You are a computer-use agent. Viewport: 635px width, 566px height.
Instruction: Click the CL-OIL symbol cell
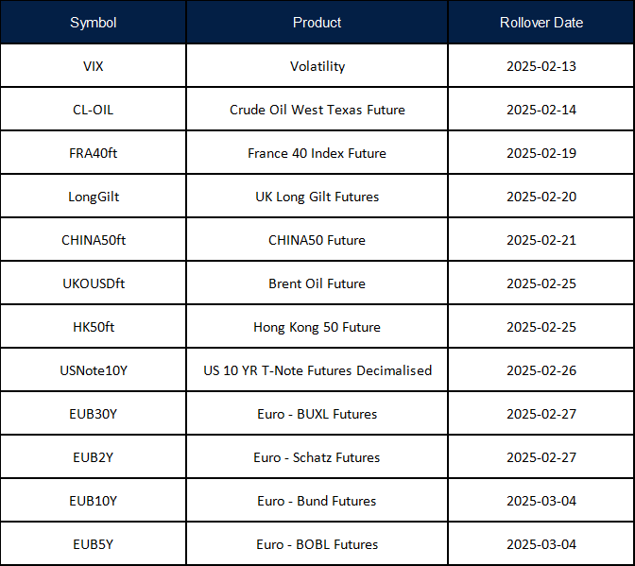click(x=93, y=110)
